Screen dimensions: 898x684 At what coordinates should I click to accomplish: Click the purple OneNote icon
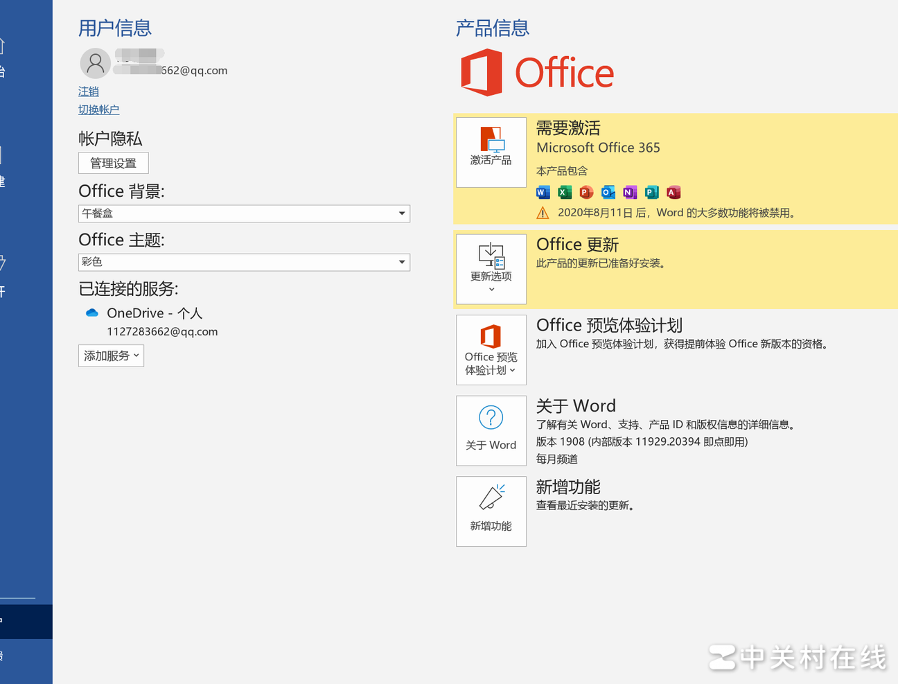click(629, 193)
